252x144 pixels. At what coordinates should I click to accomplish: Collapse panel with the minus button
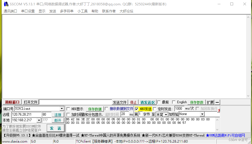pos(217,102)
